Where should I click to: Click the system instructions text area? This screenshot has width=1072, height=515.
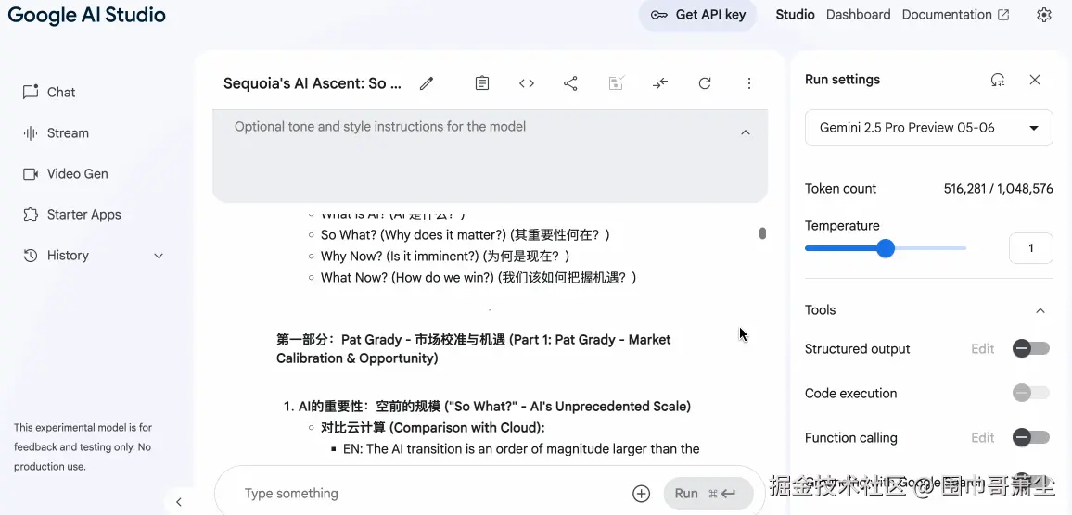[x=490, y=156]
